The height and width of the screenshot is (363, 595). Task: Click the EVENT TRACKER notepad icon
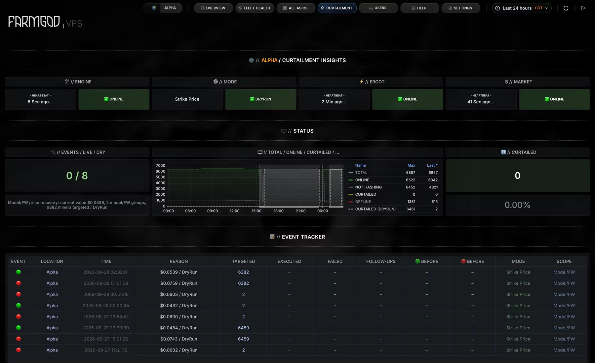pyautogui.click(x=272, y=237)
